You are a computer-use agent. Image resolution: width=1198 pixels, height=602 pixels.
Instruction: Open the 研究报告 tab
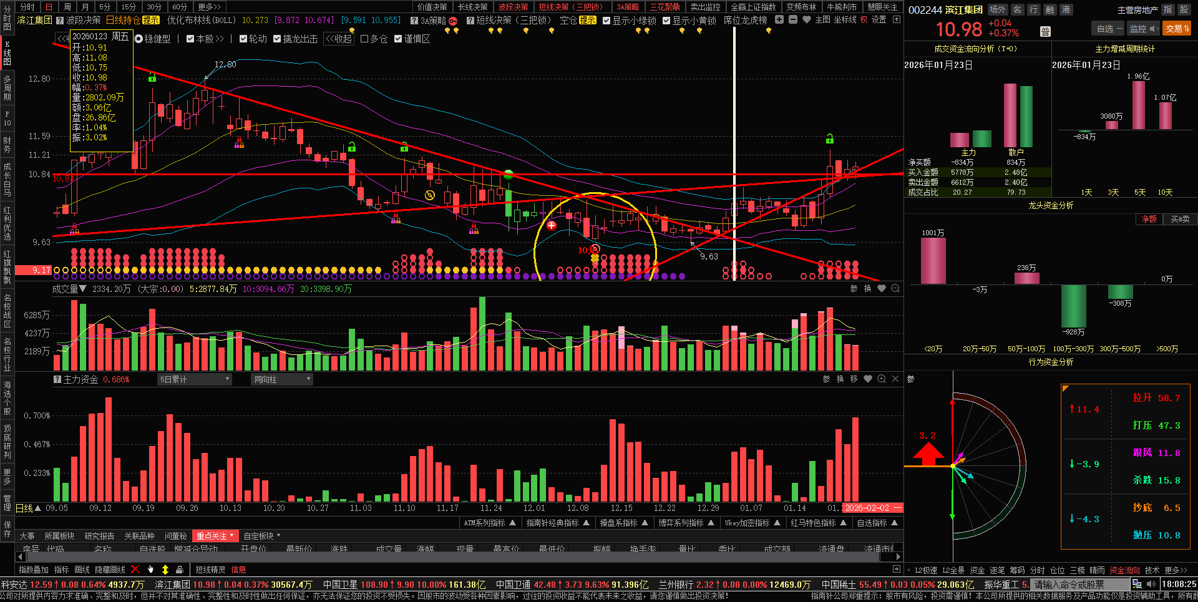(99, 536)
